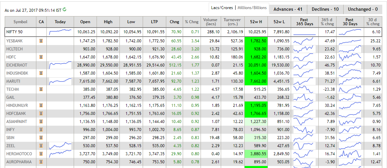Image resolution: width=387 pixels, height=168 pixels.
Task: Open HEROMOTOCO stock link
Action: point(19,154)
